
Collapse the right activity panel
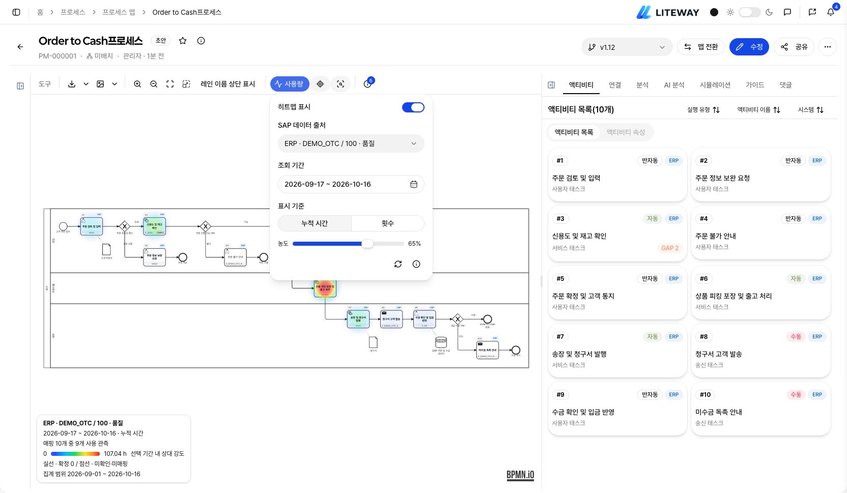[x=551, y=85]
